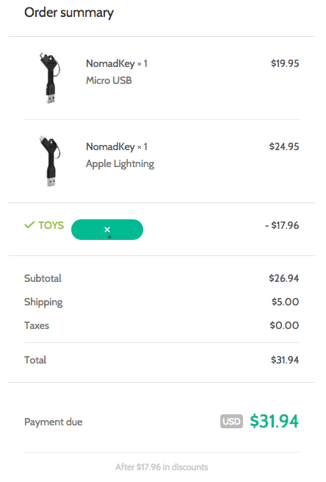Click the Apple Lightning variant label
Viewport: 326px width, 482px height.
(x=120, y=164)
